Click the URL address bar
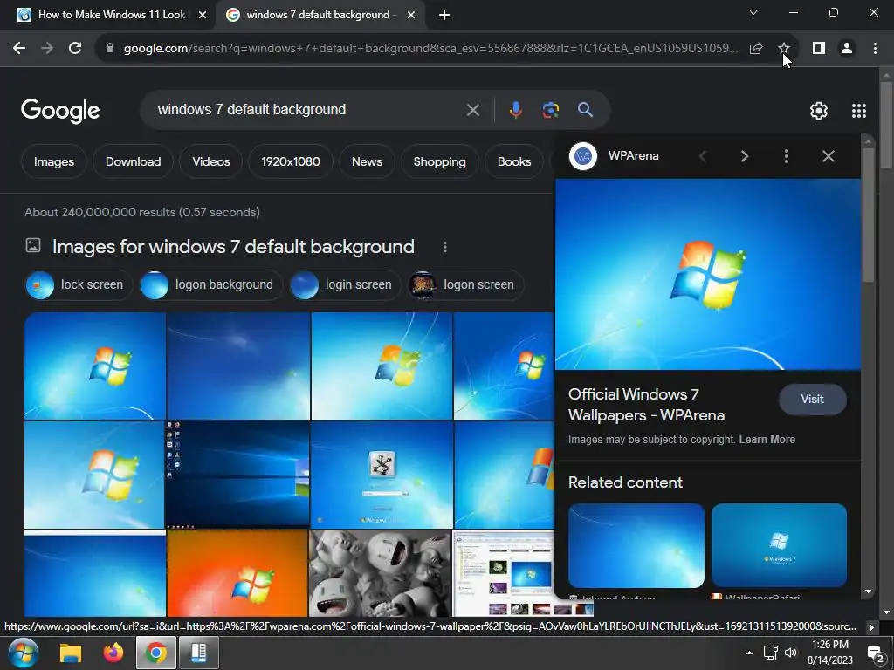 pos(430,49)
